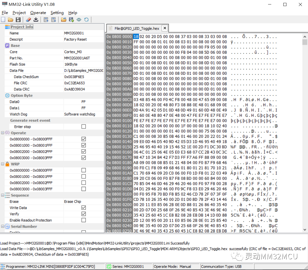Image resolution: width=308 pixels, height=270 pixels.
Task: Create a new blank project
Action: 3,20
